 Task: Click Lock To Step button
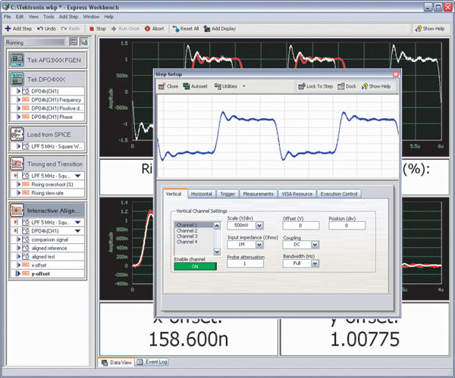pyautogui.click(x=315, y=86)
